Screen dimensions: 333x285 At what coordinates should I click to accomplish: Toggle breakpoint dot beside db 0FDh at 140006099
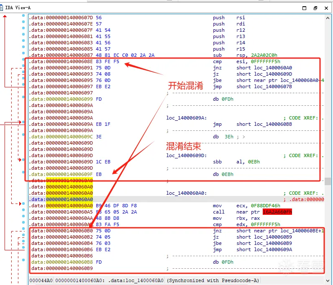(23, 97)
